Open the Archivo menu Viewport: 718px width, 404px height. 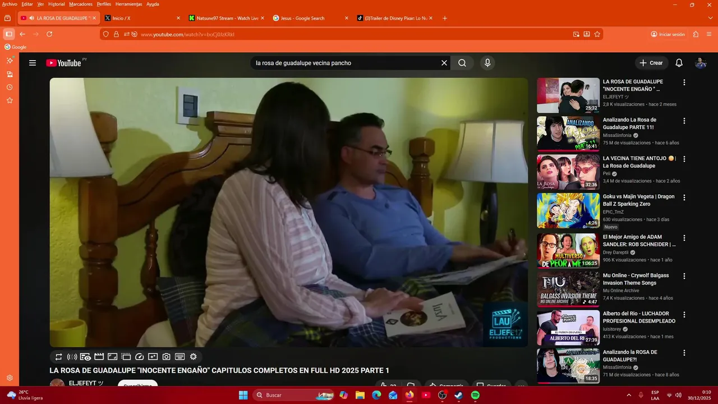tap(10, 4)
